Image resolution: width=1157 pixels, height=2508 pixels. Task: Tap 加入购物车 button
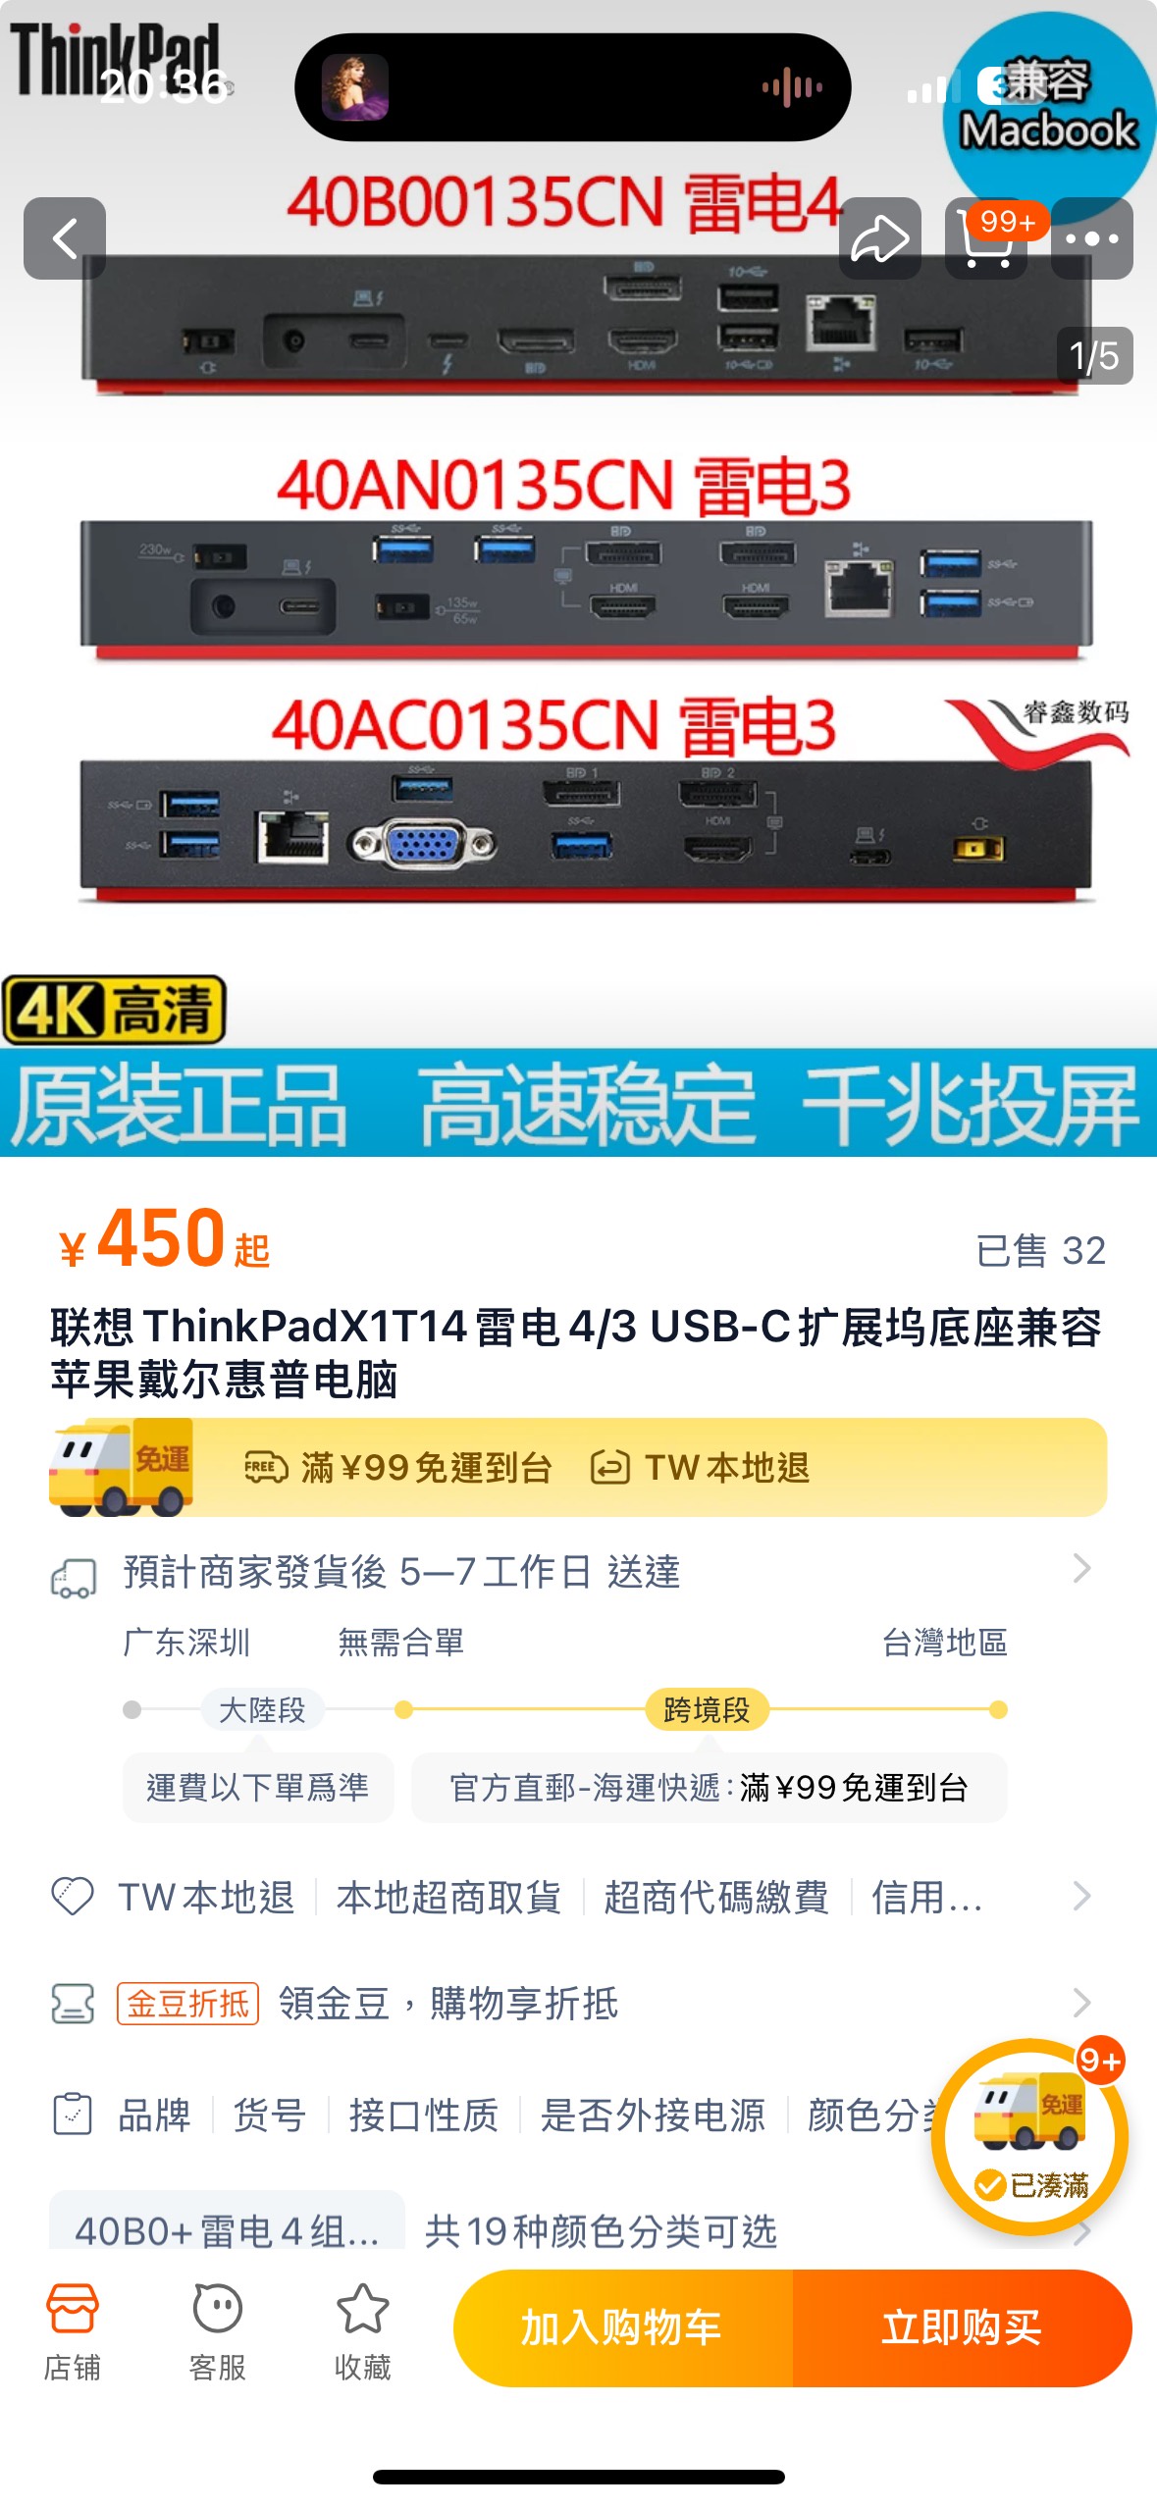click(x=622, y=2327)
